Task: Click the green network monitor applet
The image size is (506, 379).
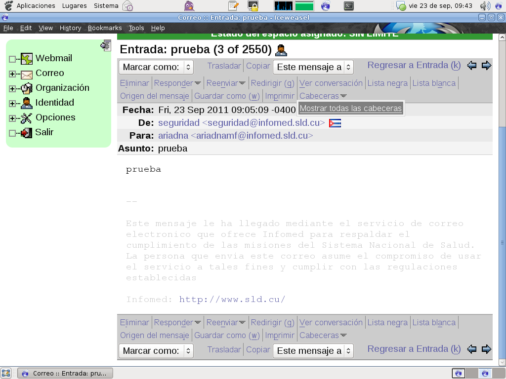Action: click(304, 6)
